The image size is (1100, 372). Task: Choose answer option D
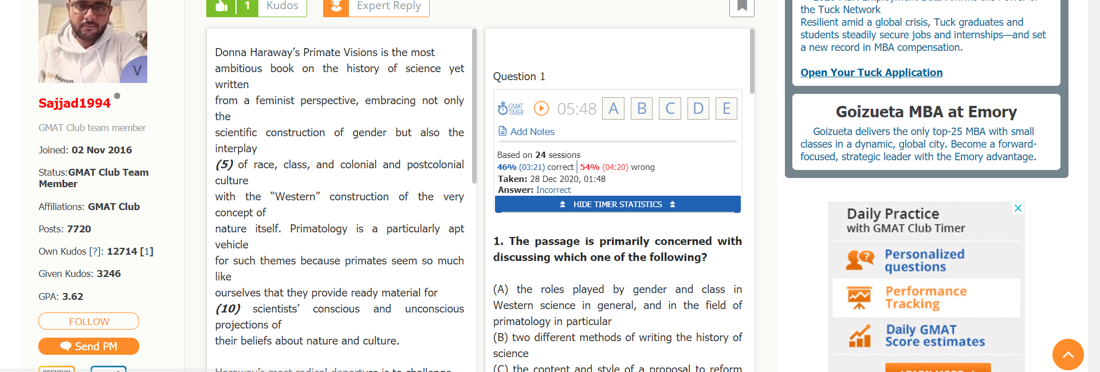tap(698, 108)
